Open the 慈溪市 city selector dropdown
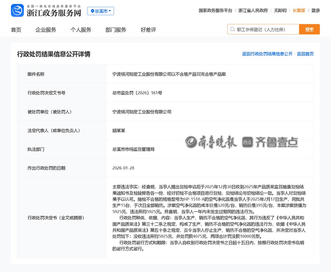This screenshot has height=272, width=331. 100,11
